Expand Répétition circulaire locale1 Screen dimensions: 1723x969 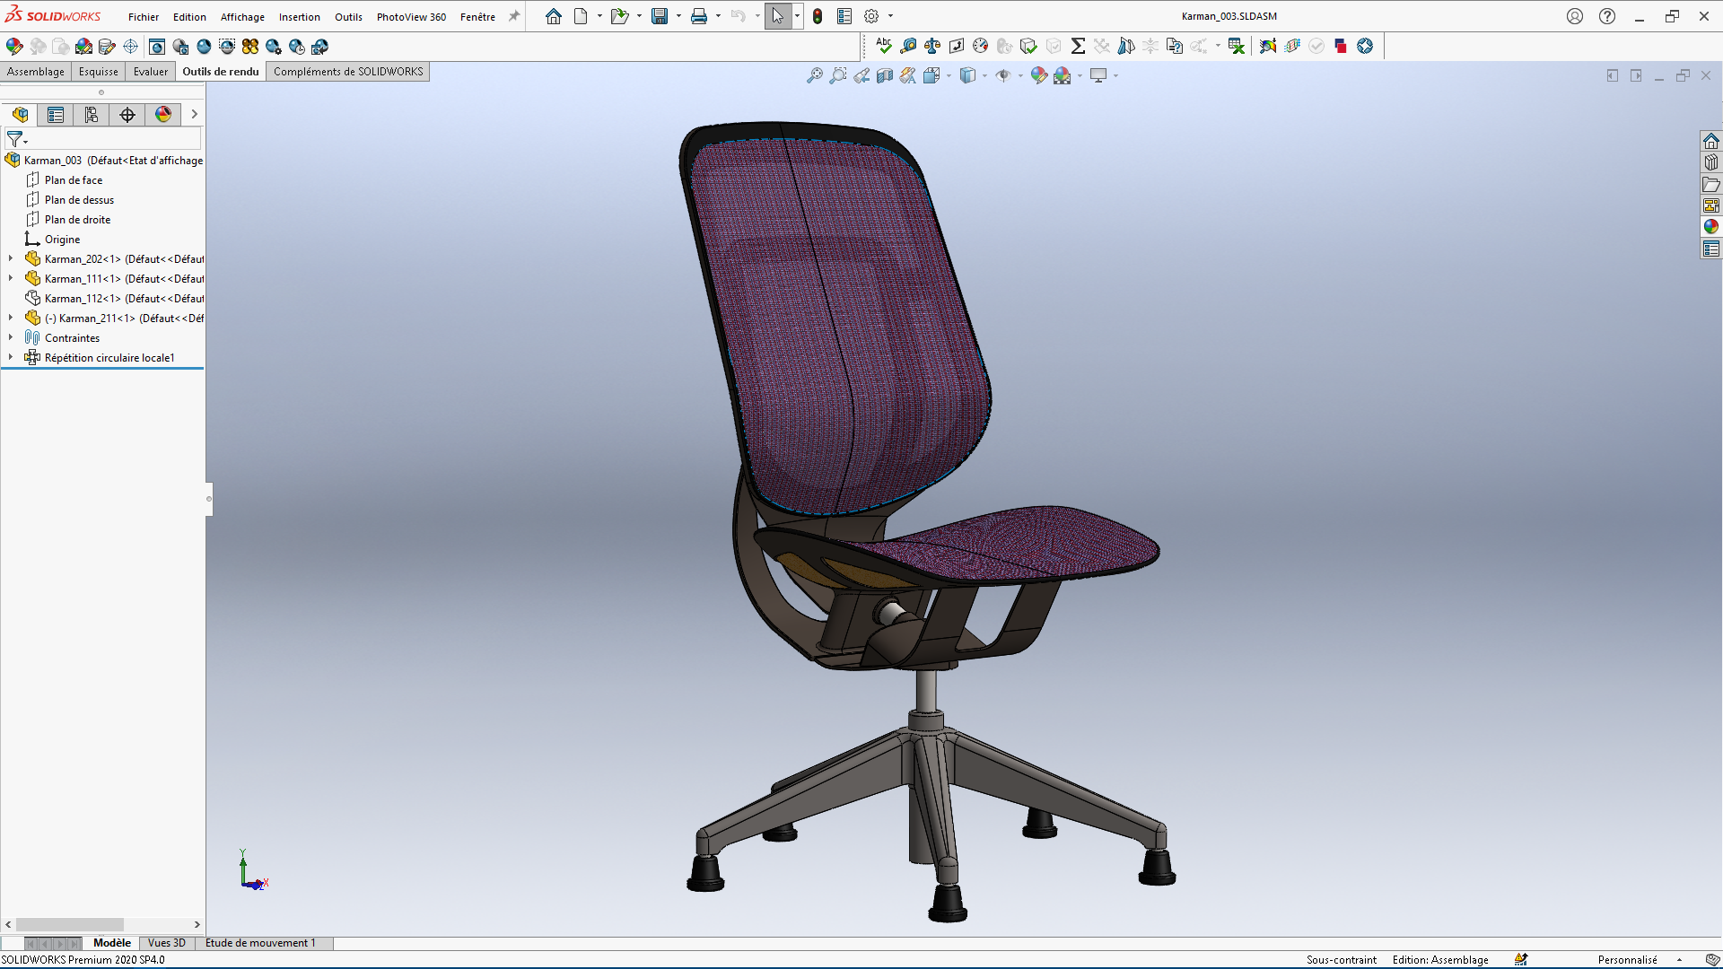click(x=11, y=357)
